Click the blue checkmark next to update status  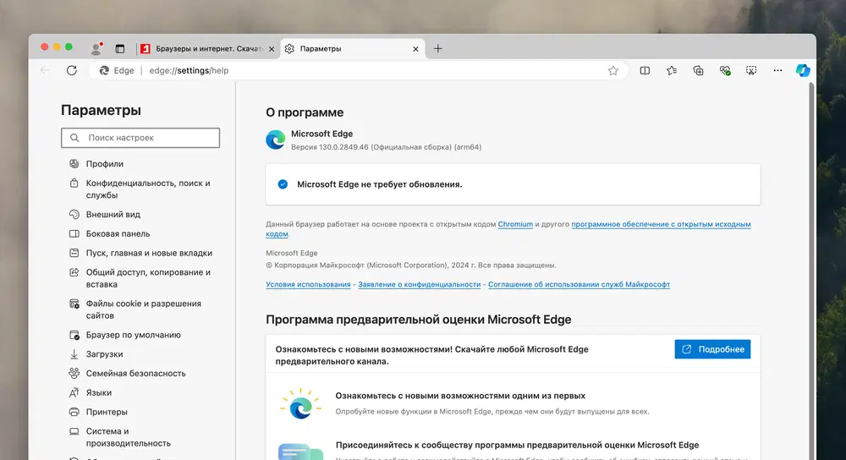pos(283,184)
